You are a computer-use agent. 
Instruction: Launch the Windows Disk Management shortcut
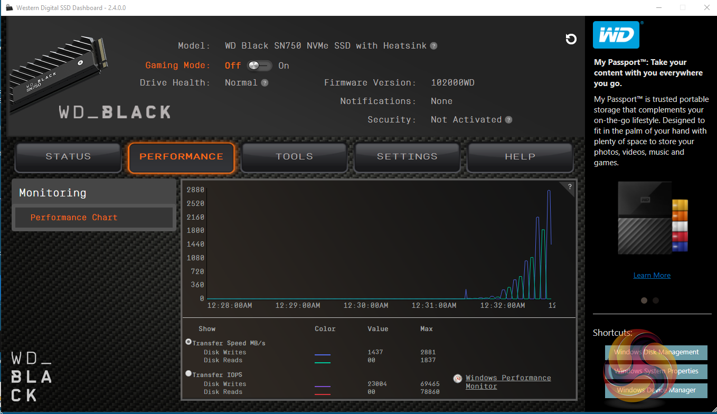click(x=656, y=352)
